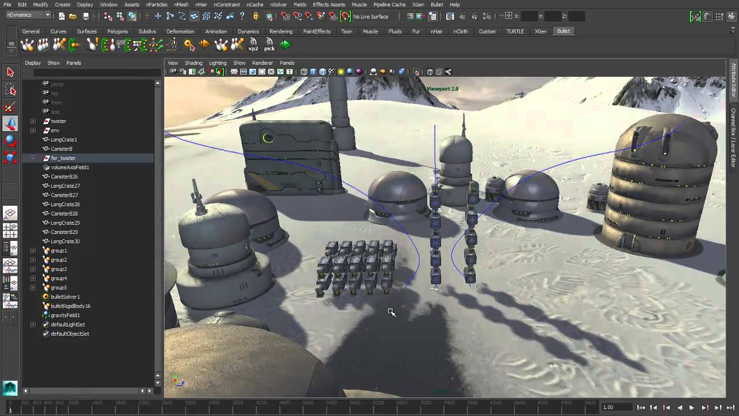
Task: Switch to the nCloth shelf tab
Action: (x=461, y=31)
